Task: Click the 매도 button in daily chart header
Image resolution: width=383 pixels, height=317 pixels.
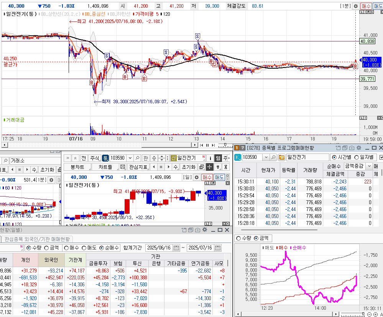Action: coord(219,177)
